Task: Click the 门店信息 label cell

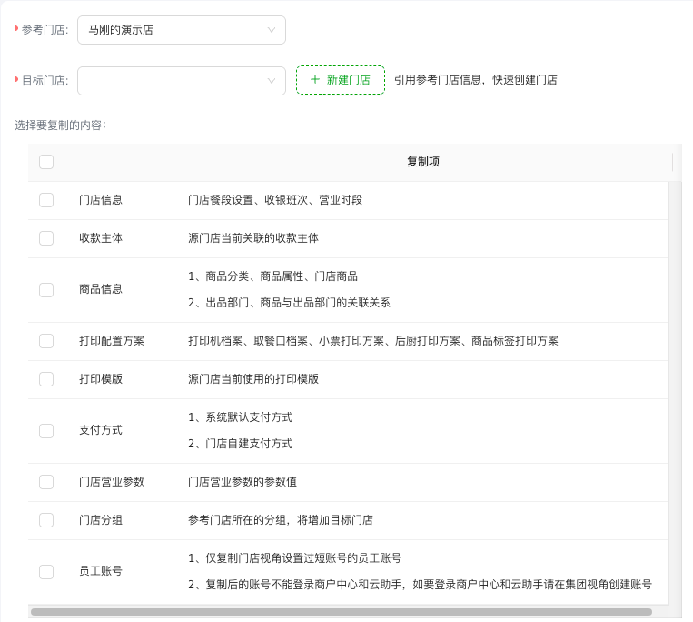Action: point(101,200)
